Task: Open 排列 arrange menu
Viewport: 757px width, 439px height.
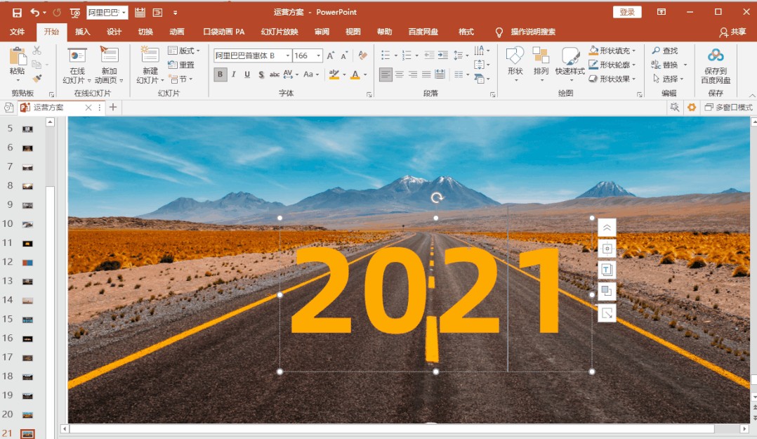Action: pyautogui.click(x=541, y=63)
